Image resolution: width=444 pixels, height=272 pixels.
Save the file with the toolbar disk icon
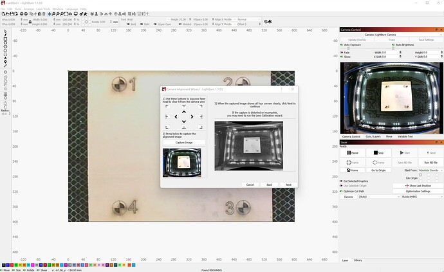tap(12, 14)
